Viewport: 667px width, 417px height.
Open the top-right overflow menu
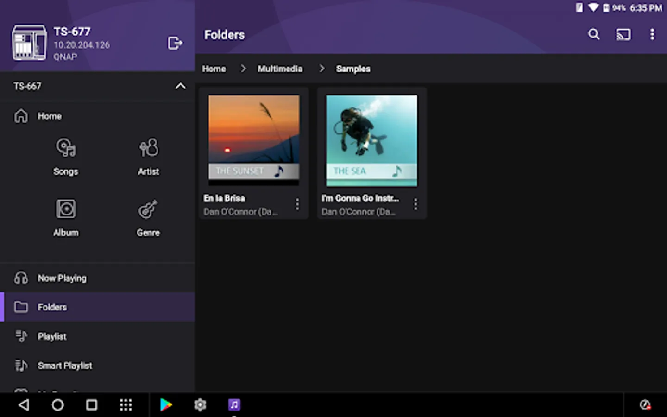coord(652,34)
